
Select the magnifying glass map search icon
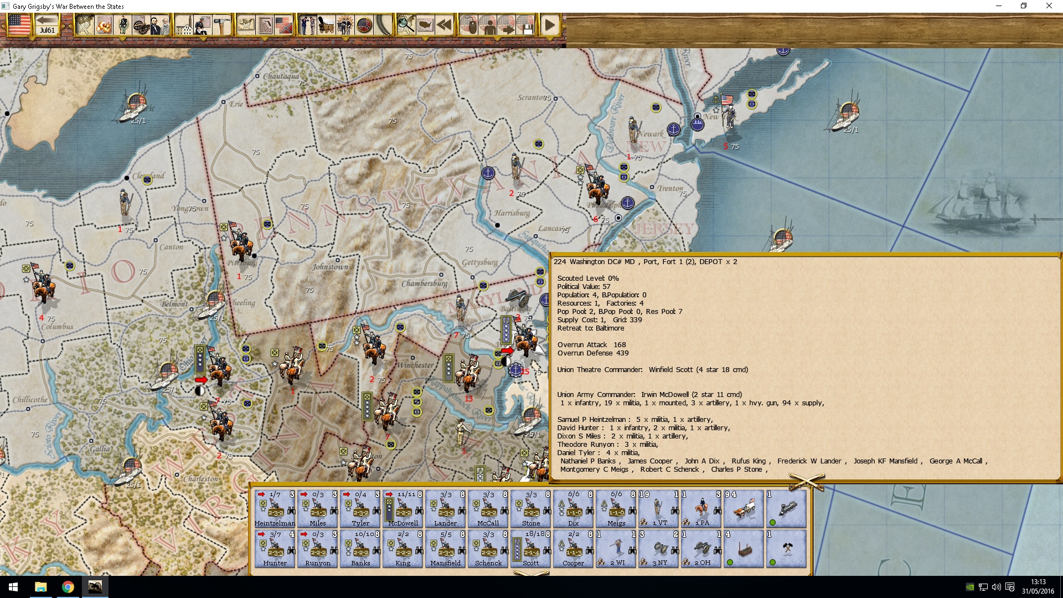406,25
